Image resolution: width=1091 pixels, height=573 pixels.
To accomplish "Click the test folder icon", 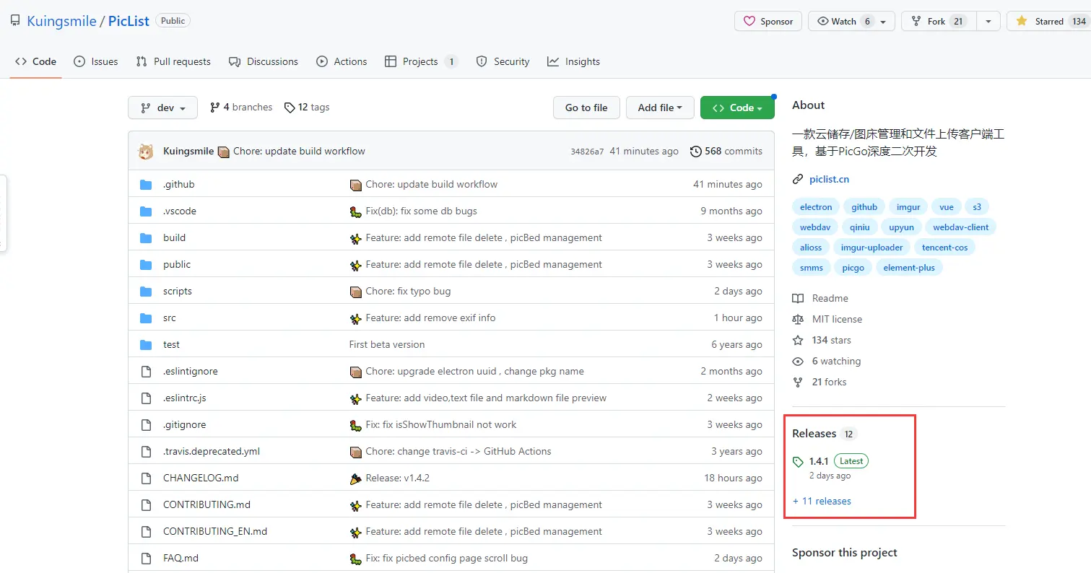I will coord(146,344).
